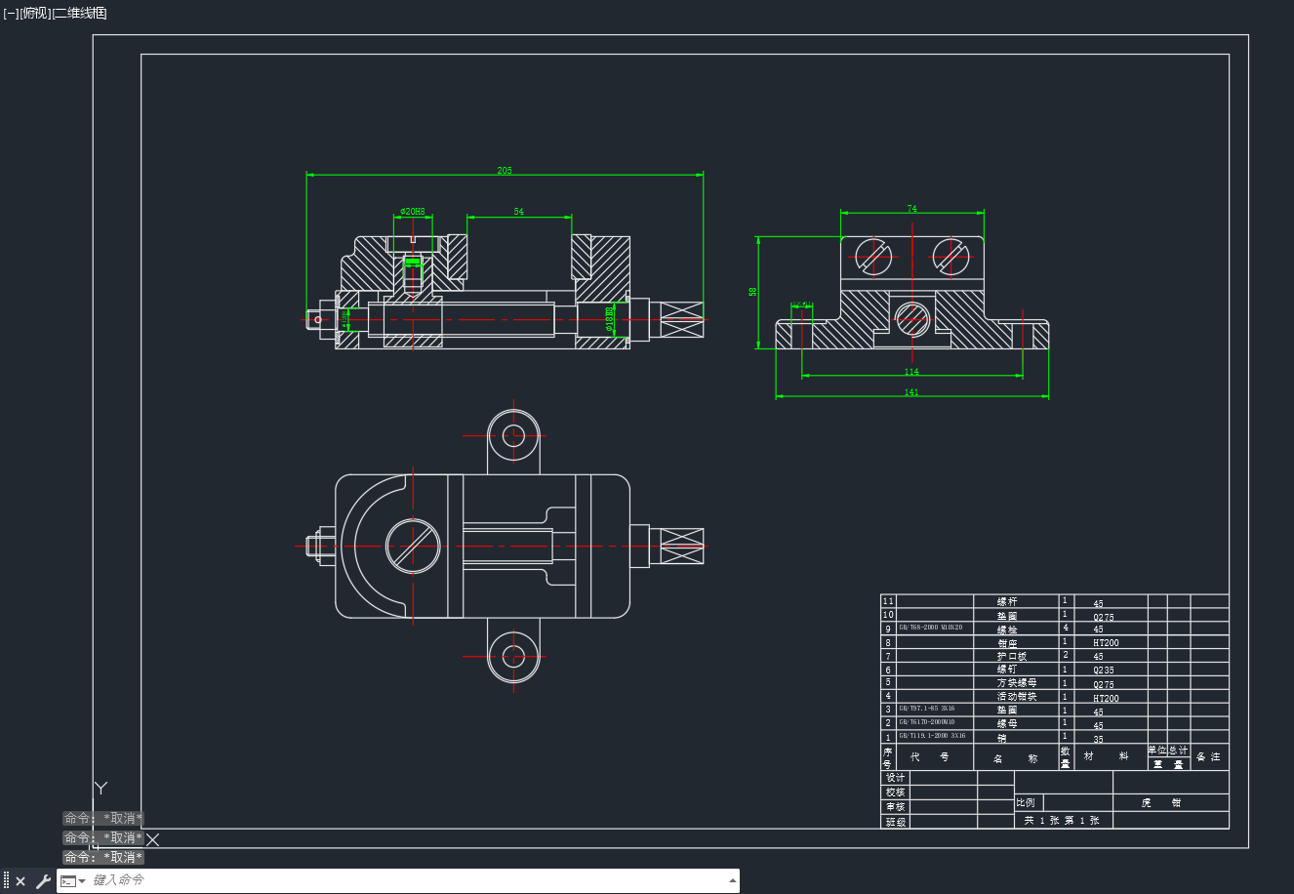This screenshot has width=1294, height=894.
Task: Click the command line customize wrench icon
Action: [43, 881]
